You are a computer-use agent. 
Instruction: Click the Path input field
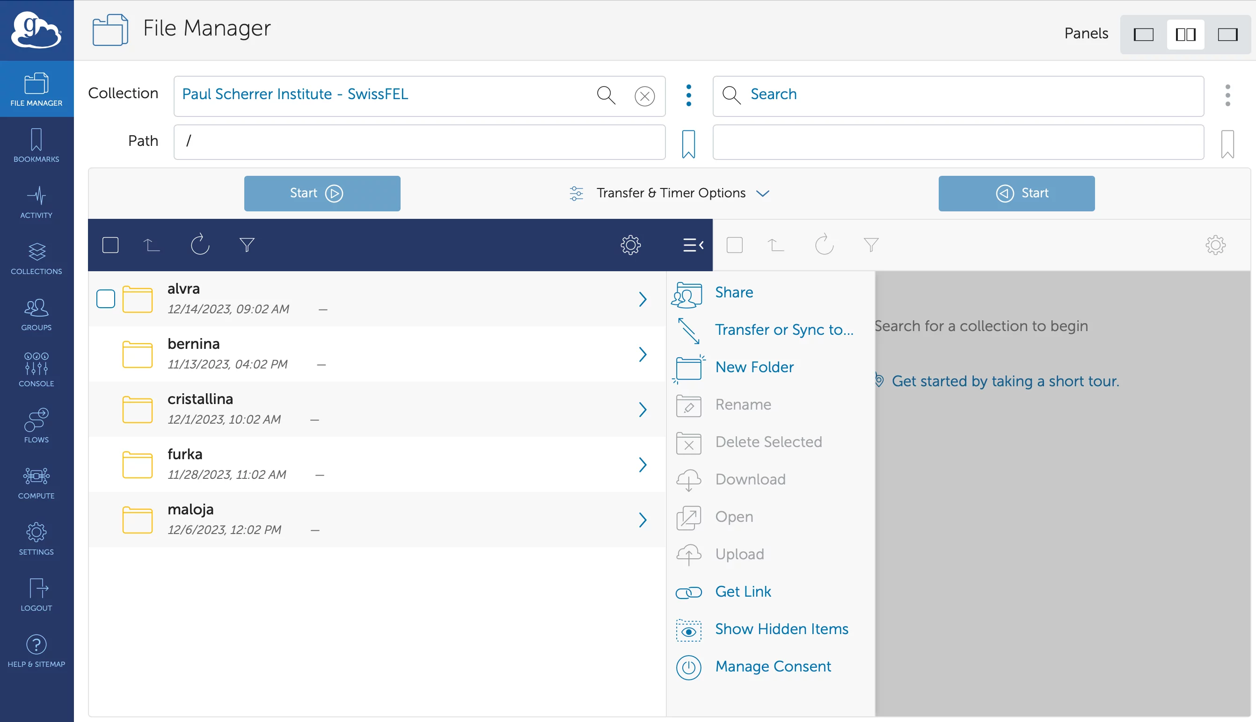[x=419, y=142]
